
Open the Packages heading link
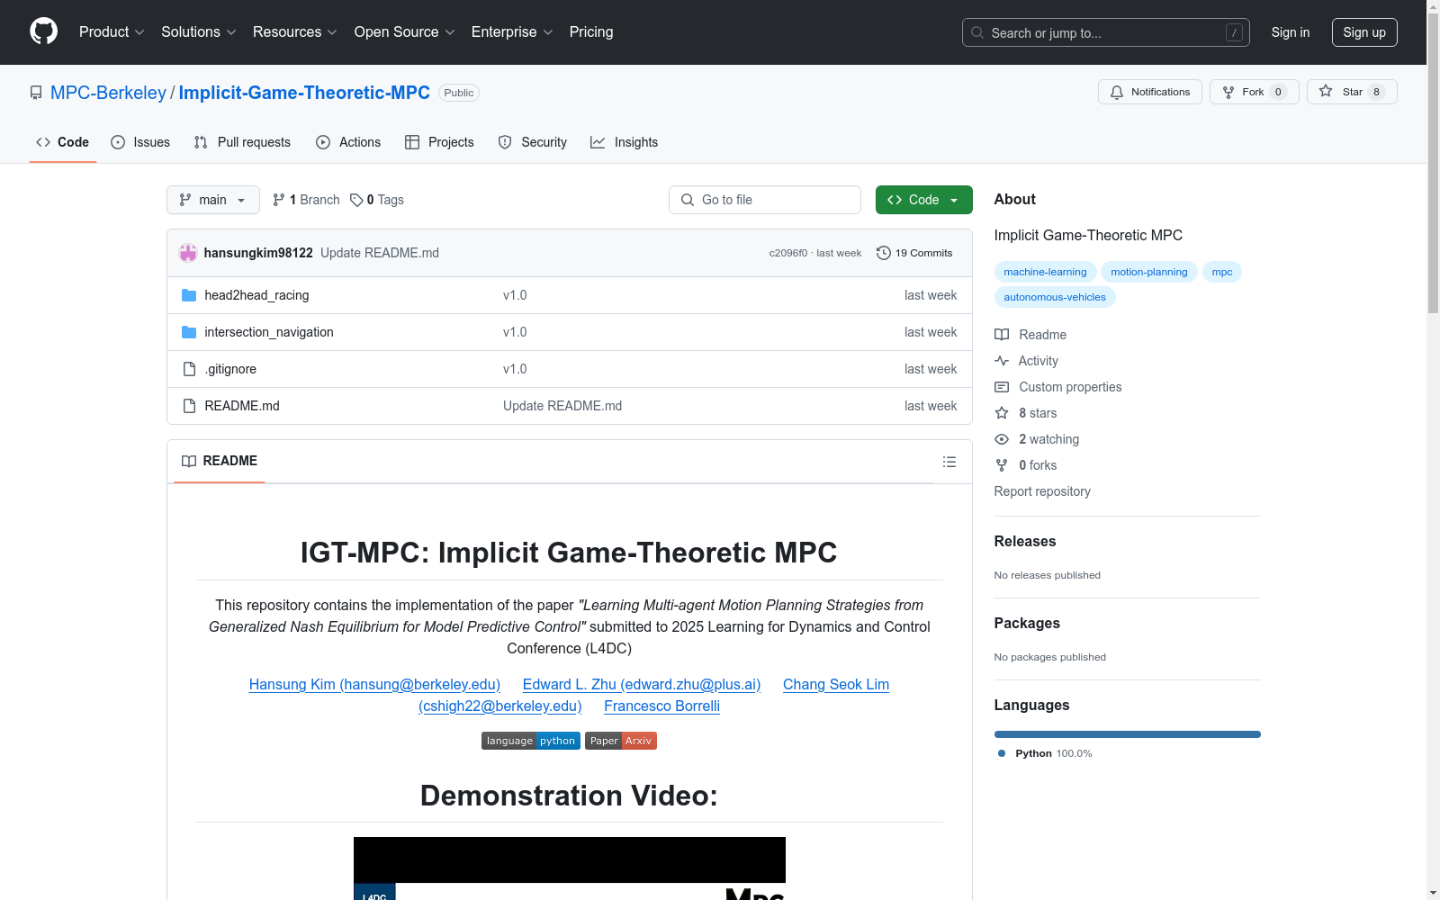point(1027,623)
